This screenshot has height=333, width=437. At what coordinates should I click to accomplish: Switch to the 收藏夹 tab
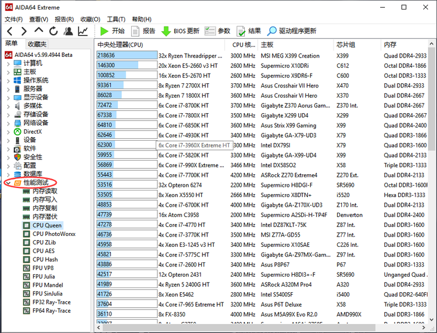[x=37, y=44]
